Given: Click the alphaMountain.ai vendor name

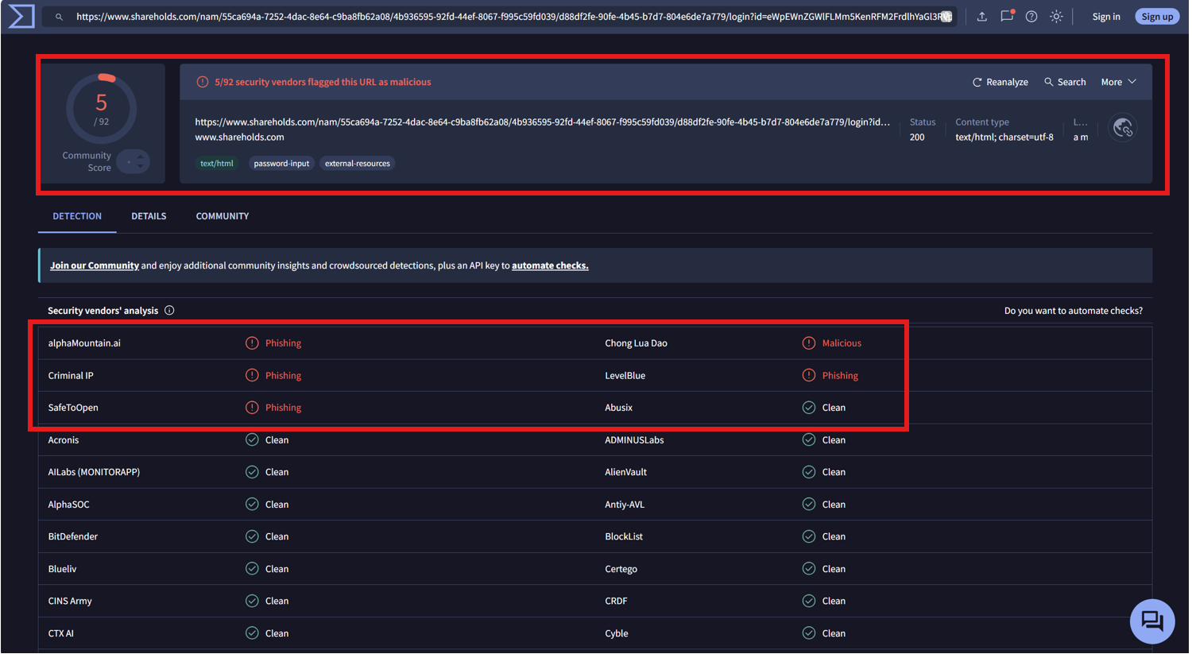Looking at the screenshot, I should [84, 343].
